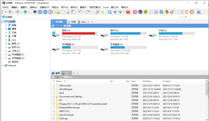Screen dimensions: 209x121
Task: Click the 本地磁盘 (G:) usage bar
Action: [x=128, y=47]
